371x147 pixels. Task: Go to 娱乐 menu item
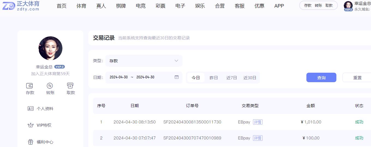click(x=200, y=6)
